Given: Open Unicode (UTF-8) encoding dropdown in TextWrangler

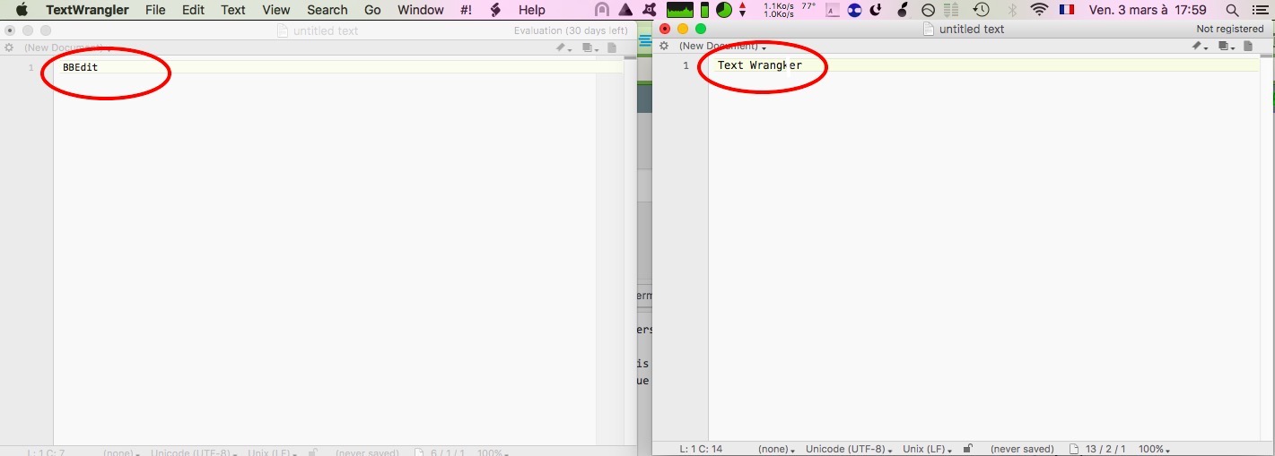Looking at the screenshot, I should click(849, 449).
